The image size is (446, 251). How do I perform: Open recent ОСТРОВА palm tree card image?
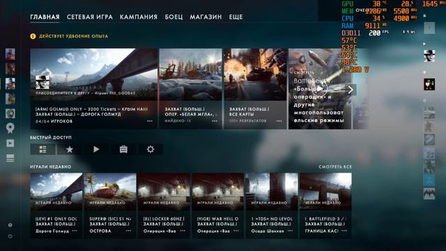[110, 191]
